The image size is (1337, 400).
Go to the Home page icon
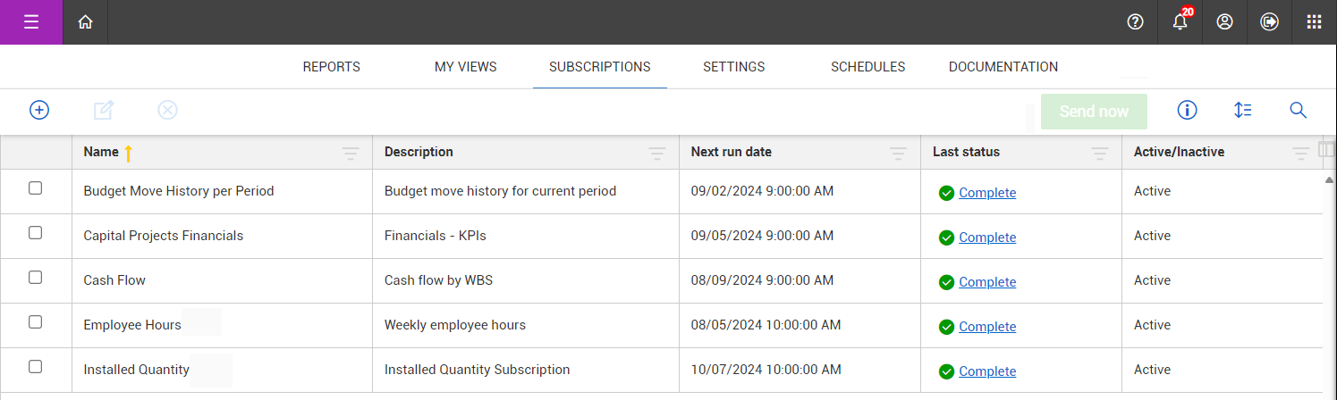pyautogui.click(x=85, y=22)
